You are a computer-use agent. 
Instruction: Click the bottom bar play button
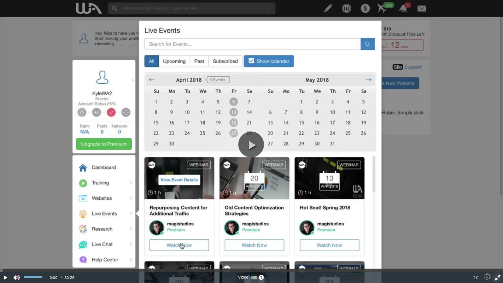[5, 277]
